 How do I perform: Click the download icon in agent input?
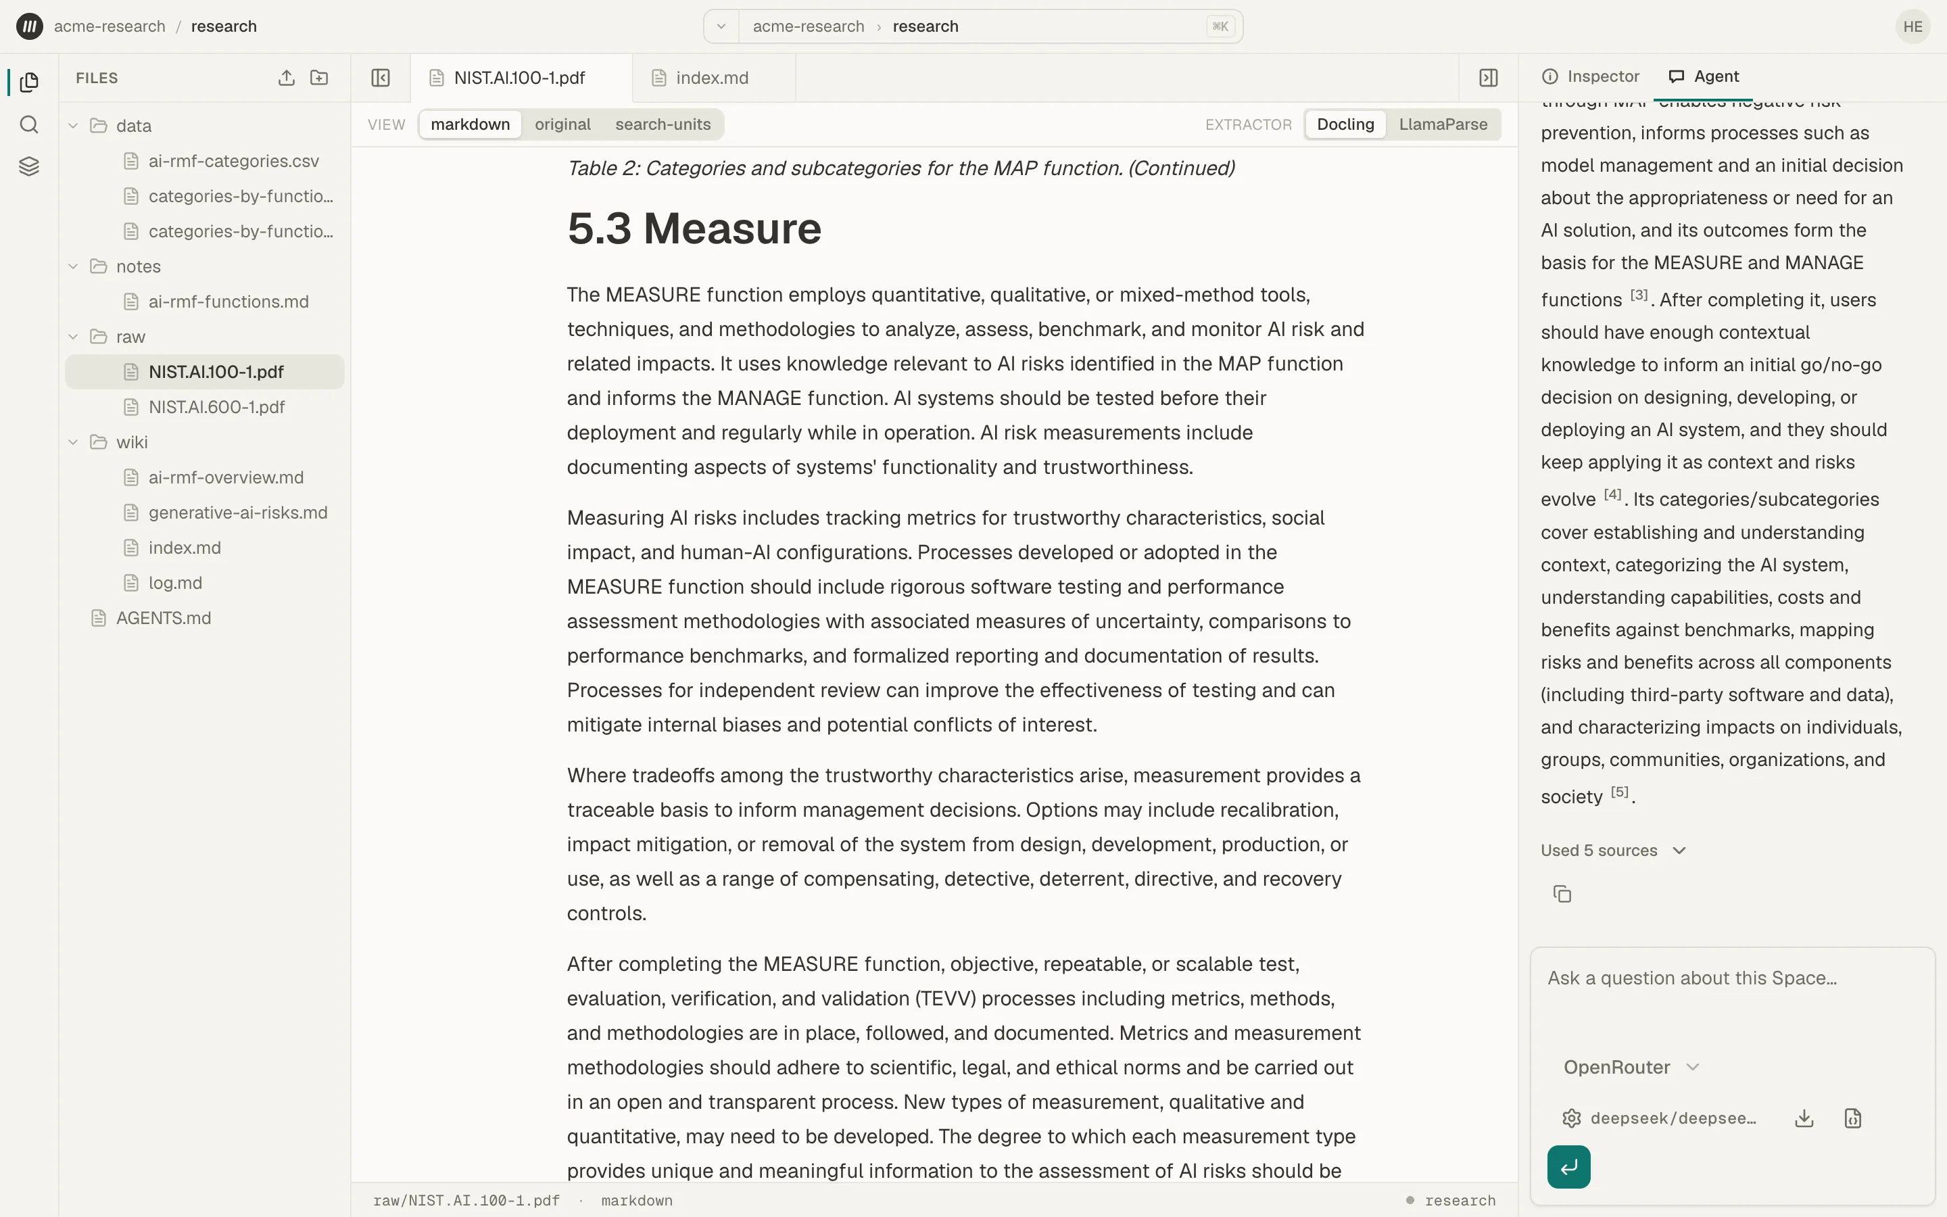tap(1804, 1119)
